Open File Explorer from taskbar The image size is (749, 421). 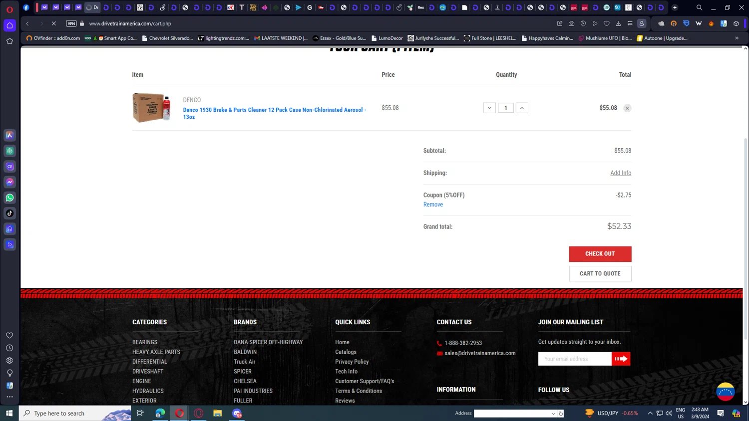pyautogui.click(x=218, y=413)
